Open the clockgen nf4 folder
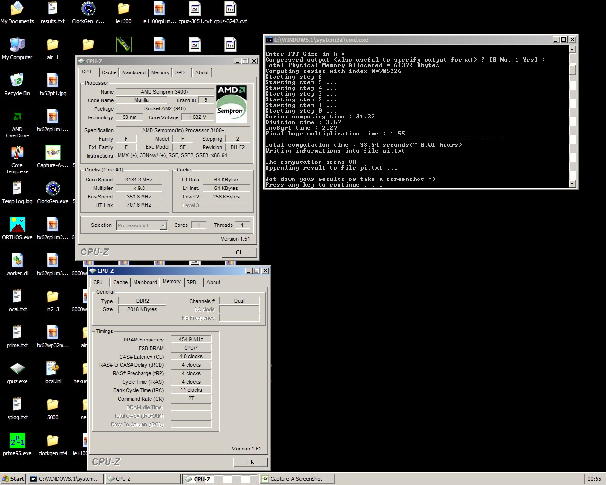This screenshot has height=485, width=606. 53,445
